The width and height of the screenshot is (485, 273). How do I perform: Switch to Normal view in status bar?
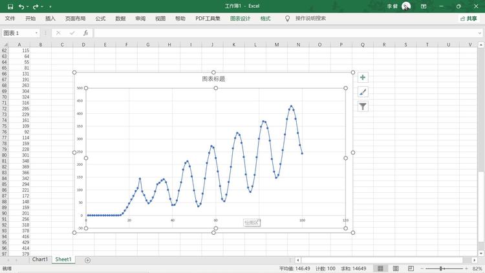pos(380,268)
